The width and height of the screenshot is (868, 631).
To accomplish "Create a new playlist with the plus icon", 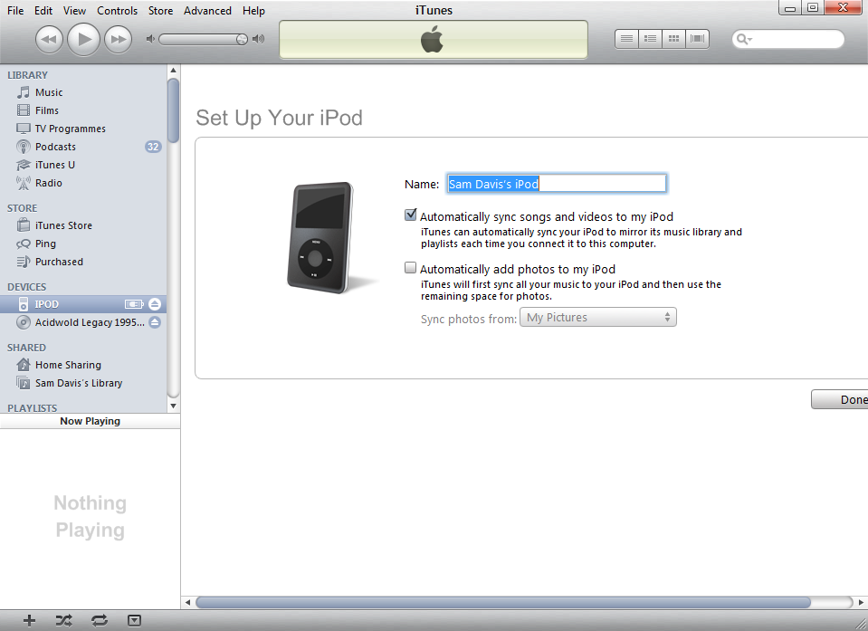I will pos(29,620).
